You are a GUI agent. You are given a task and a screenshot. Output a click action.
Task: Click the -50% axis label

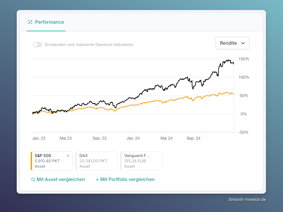244,132
